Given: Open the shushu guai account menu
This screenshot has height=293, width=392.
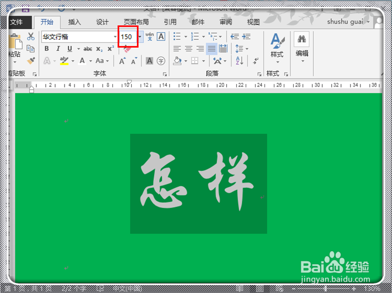Looking at the screenshot, I should (x=348, y=22).
